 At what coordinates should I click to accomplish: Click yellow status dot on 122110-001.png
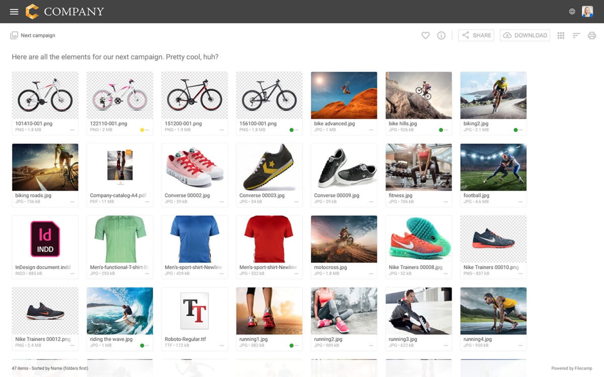pos(142,130)
